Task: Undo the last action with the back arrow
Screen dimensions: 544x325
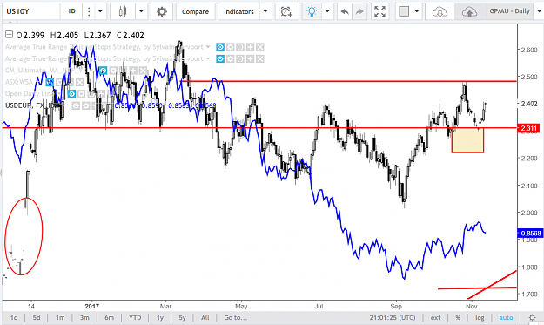Action: coord(345,12)
